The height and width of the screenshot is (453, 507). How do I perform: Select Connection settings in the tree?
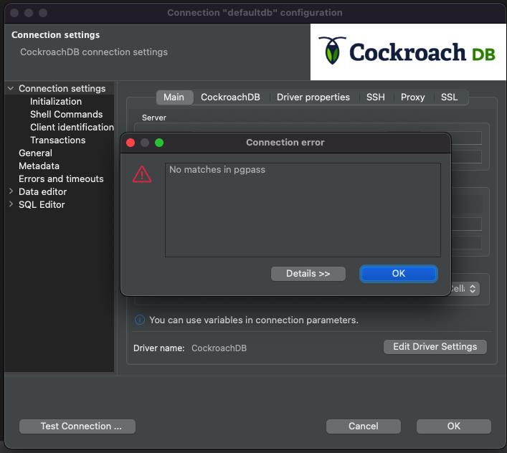point(62,89)
